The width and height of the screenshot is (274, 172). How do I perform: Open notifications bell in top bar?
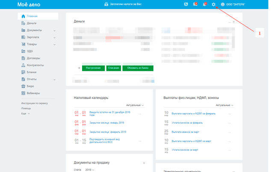(204, 4)
